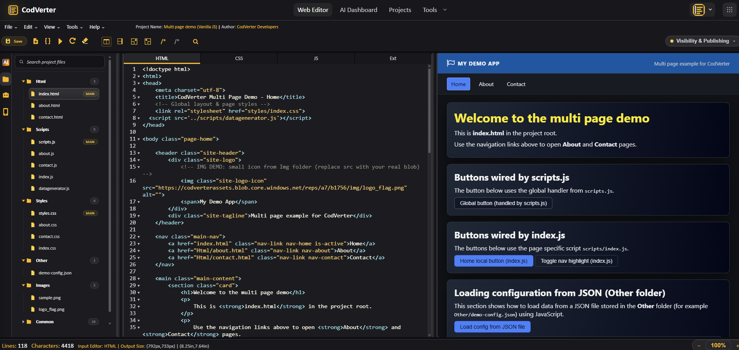
Task: Click the new file icon in toolbar
Action: pos(36,41)
